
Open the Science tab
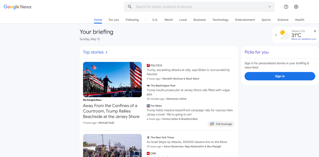click(283, 20)
